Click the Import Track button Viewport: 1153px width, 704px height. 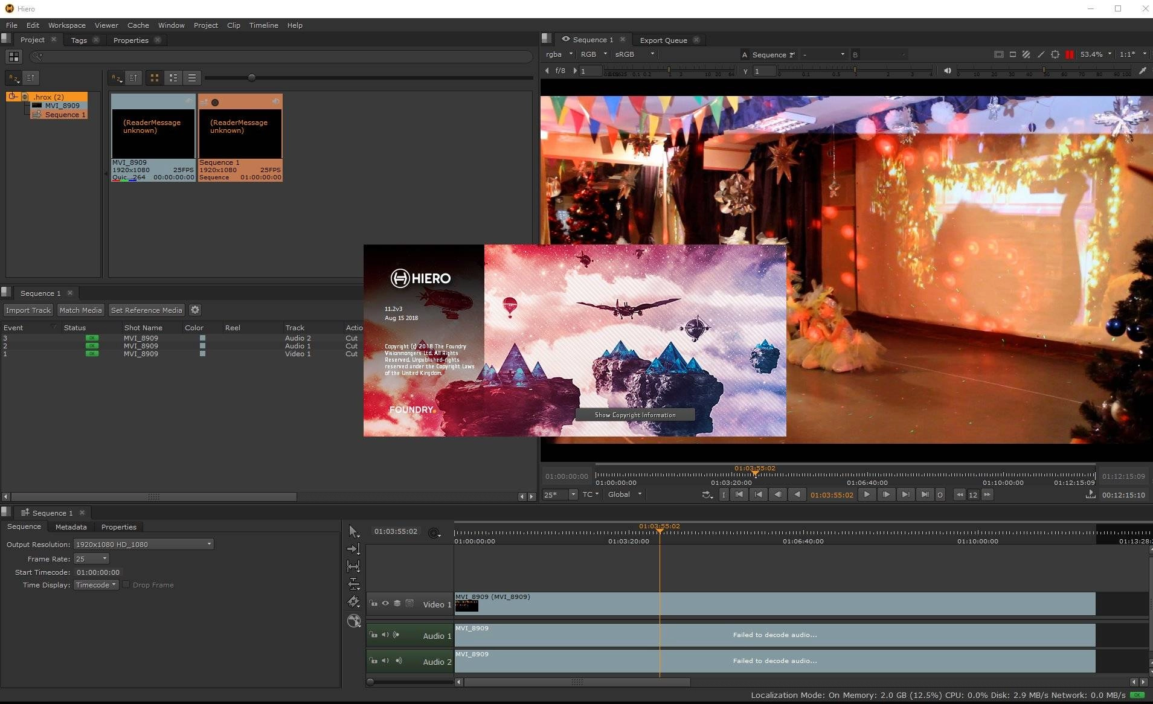(28, 310)
